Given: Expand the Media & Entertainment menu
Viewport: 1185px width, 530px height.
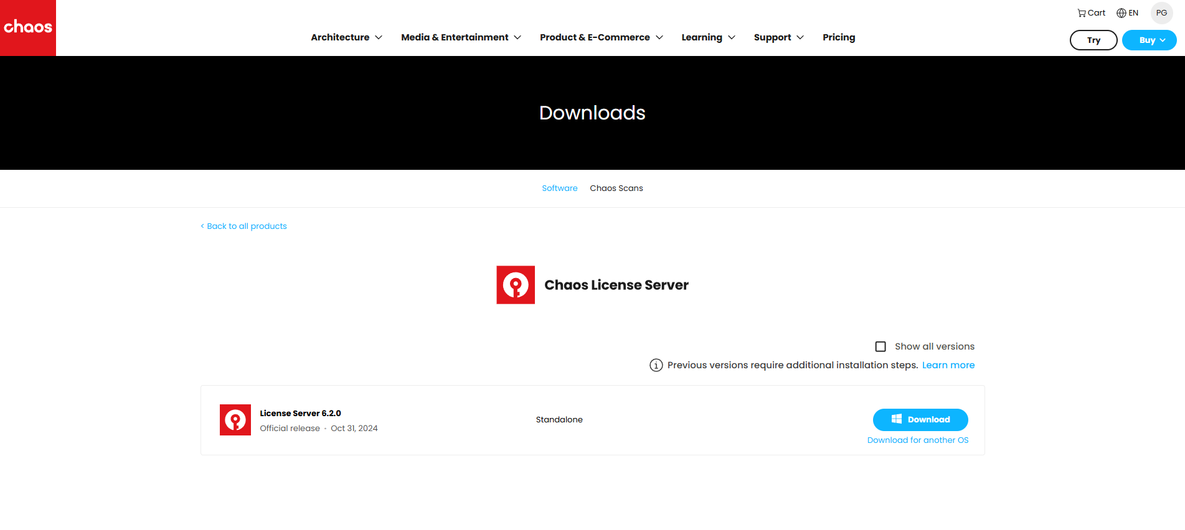Looking at the screenshot, I should (461, 37).
